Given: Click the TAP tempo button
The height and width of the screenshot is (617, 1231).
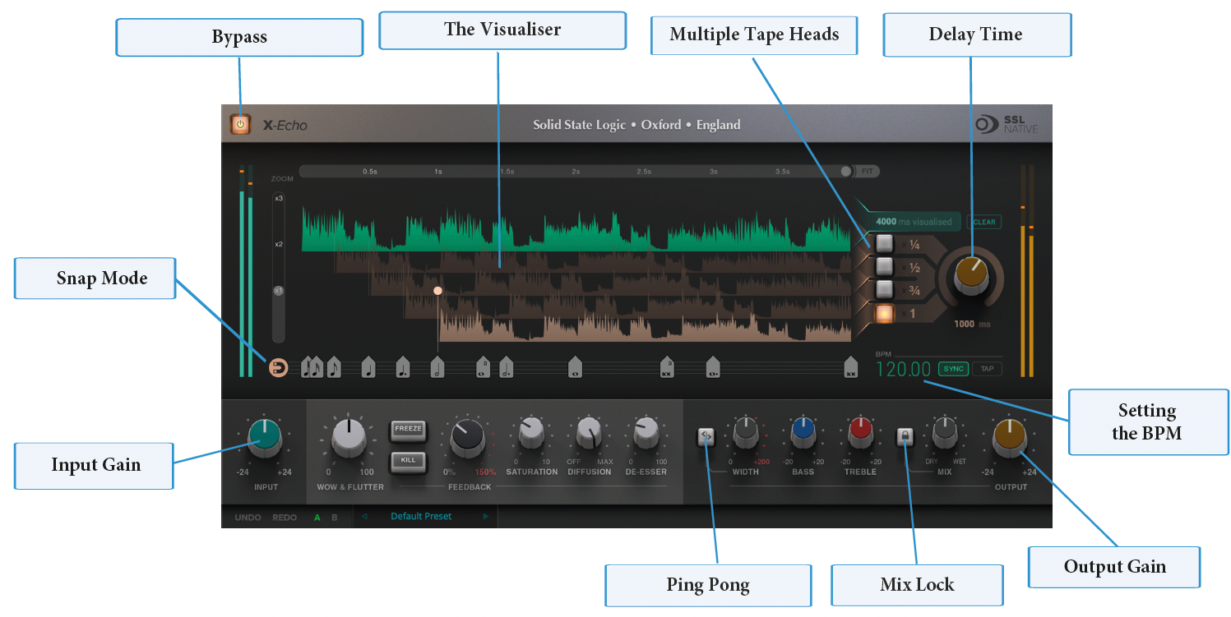Looking at the screenshot, I should (985, 368).
